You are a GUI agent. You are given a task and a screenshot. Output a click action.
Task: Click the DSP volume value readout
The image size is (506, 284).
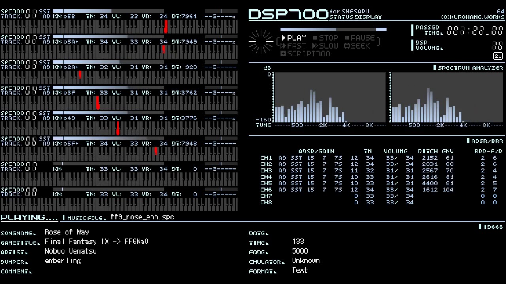coord(497,46)
